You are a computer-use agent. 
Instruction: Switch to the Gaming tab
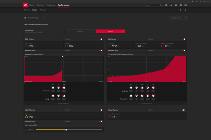40,5
